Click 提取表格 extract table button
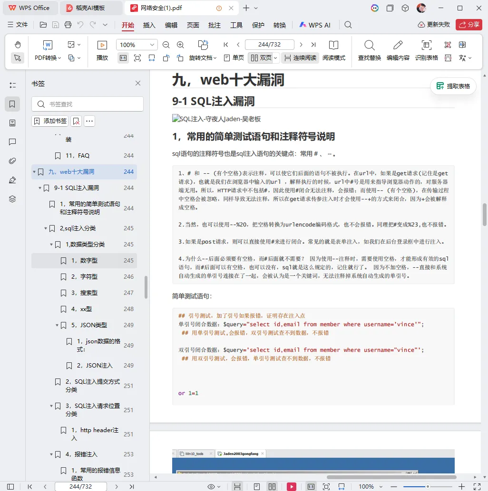Screen dimensions: 488x491 [x=453, y=86]
